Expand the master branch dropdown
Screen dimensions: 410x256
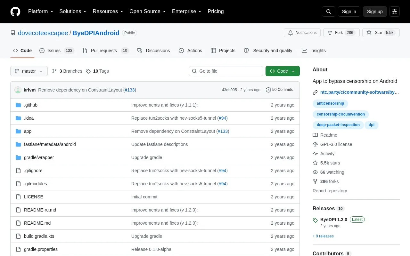29,71
